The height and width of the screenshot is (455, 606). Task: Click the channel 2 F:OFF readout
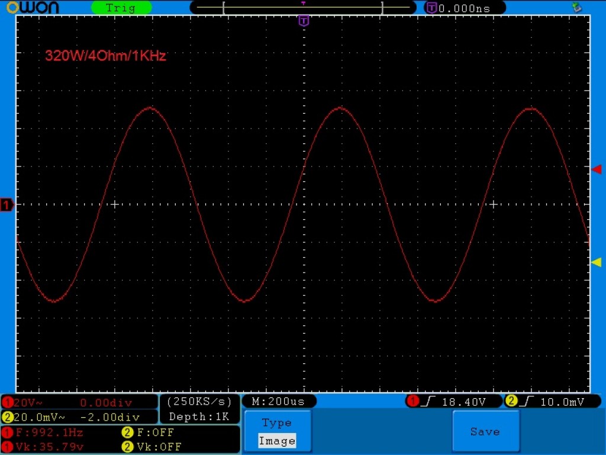(x=156, y=432)
